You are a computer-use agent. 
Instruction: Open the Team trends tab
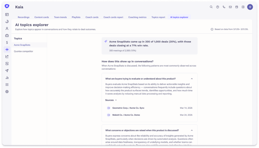click(x=60, y=17)
